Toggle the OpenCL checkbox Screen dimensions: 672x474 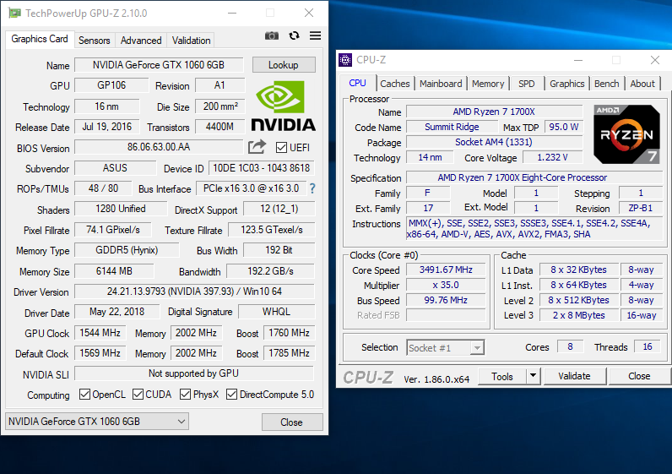(x=85, y=395)
